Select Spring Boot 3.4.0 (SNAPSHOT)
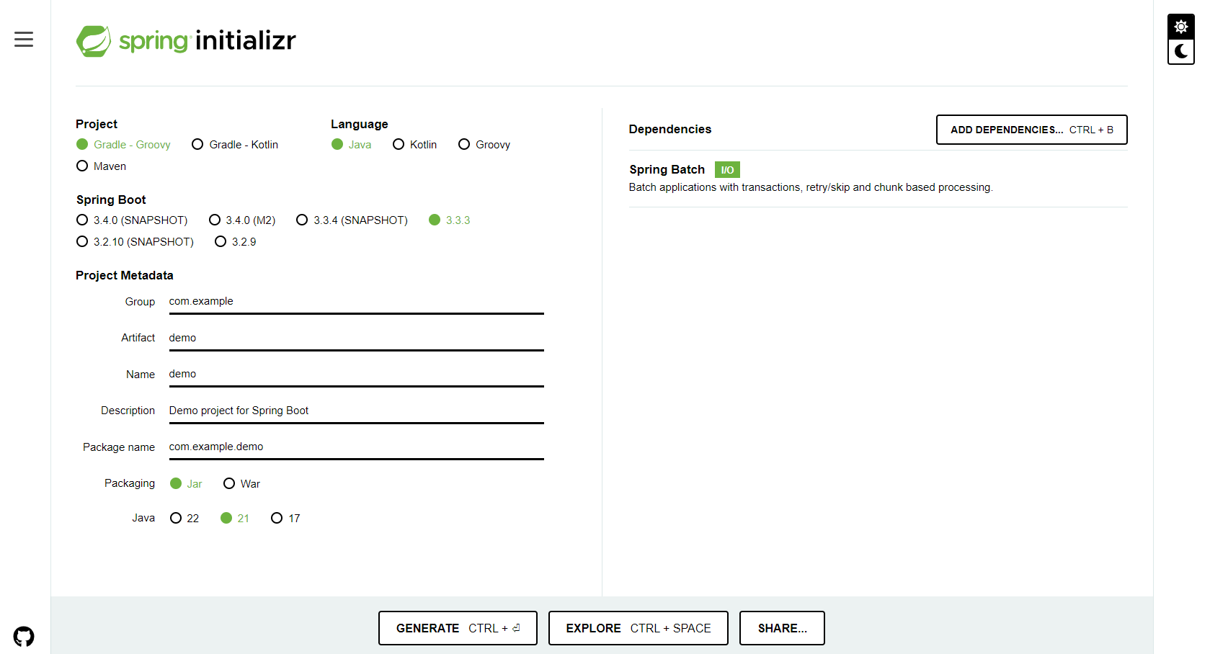 [132, 220]
